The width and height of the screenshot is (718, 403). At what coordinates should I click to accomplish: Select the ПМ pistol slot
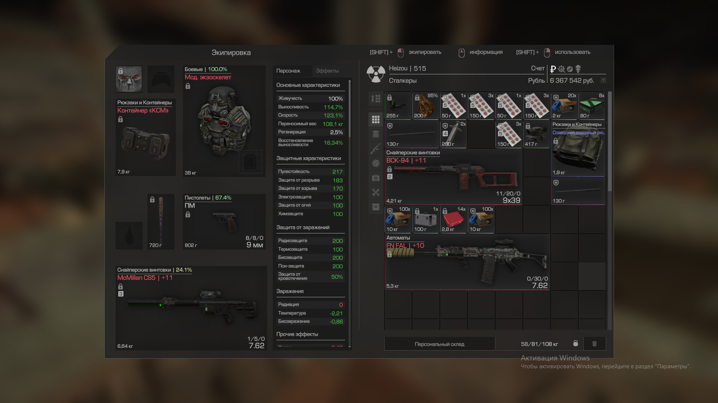224,221
